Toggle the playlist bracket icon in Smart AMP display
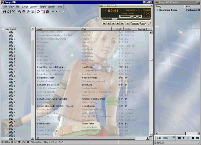Screen dimensions: 201x145 pos(148,13)
